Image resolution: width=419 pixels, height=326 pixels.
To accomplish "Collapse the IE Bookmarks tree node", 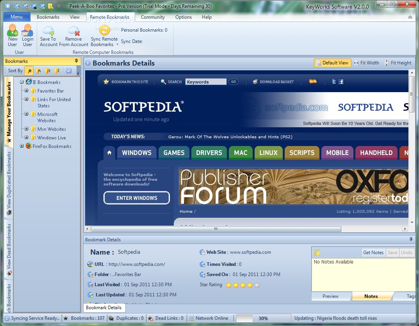I will tap(21, 82).
